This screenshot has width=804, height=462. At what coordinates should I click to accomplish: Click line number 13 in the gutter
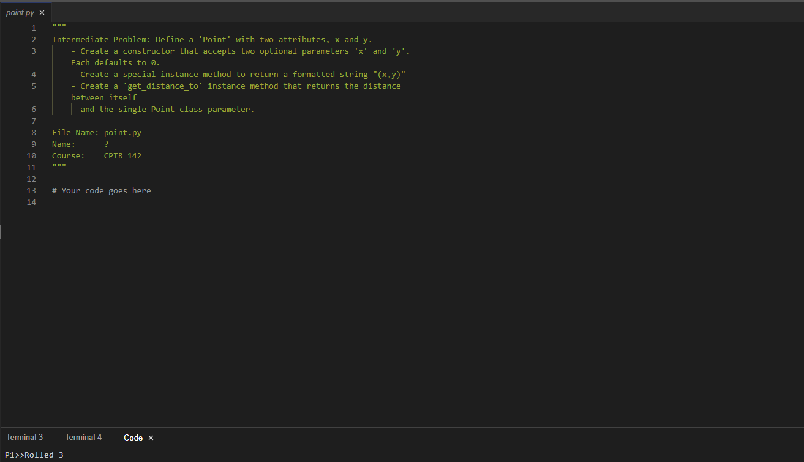coord(31,190)
